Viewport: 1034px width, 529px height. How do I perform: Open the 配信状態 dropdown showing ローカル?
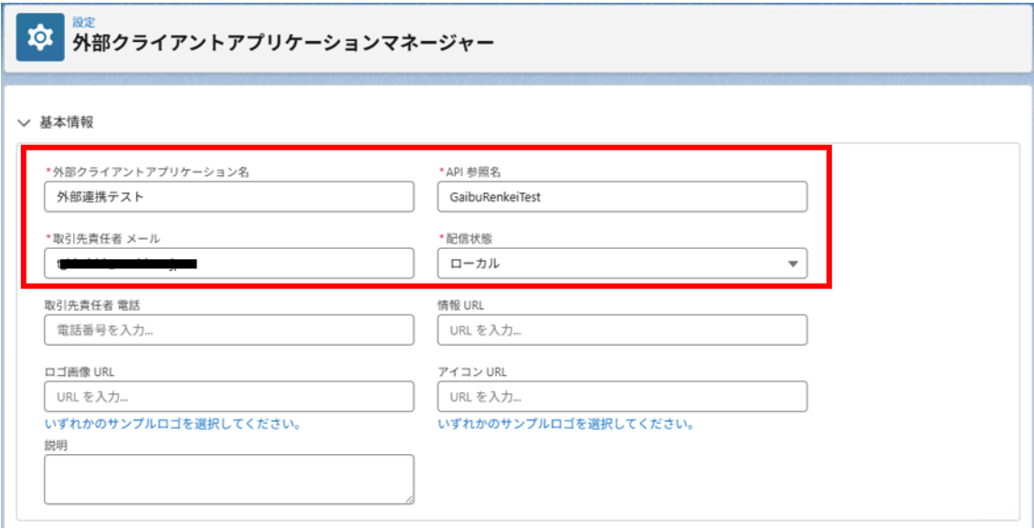coord(622,264)
